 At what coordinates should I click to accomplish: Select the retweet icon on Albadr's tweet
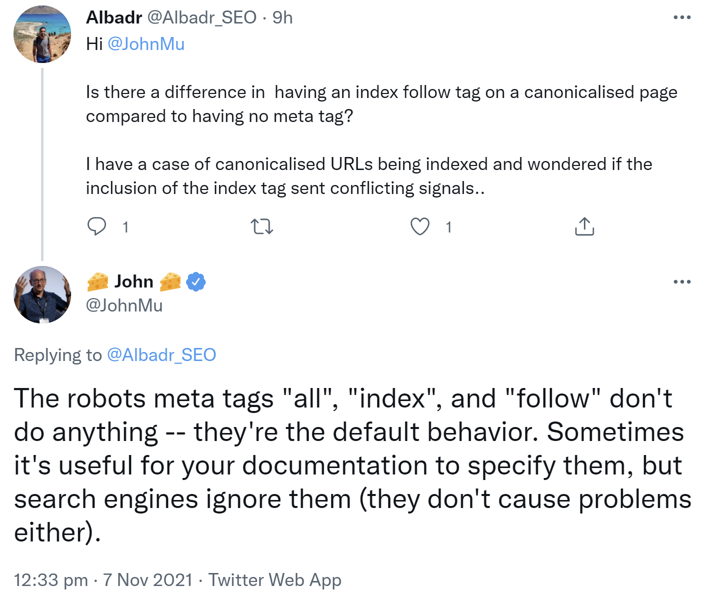click(262, 226)
